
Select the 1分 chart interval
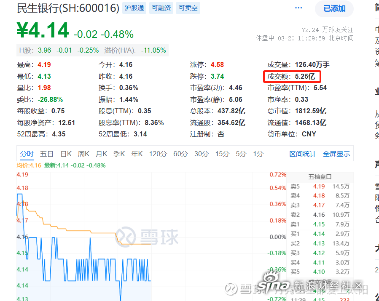(258, 154)
